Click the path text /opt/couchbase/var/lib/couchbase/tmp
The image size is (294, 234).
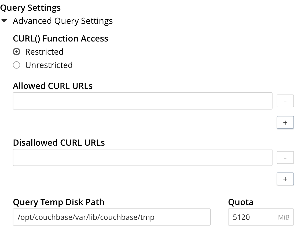(x=86, y=217)
